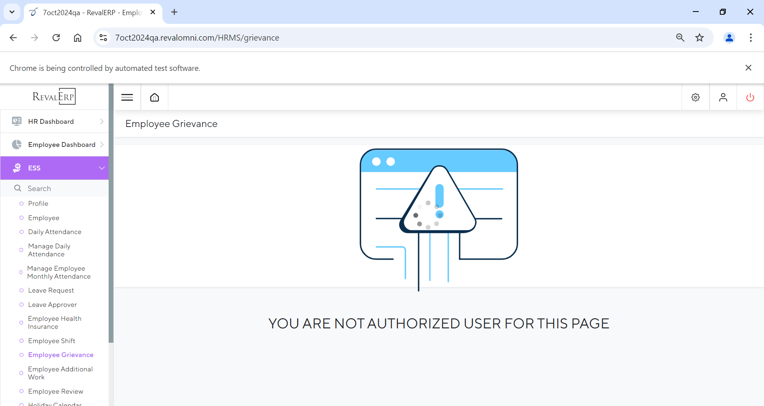Open the settings gear icon
The width and height of the screenshot is (764, 406).
(x=695, y=98)
